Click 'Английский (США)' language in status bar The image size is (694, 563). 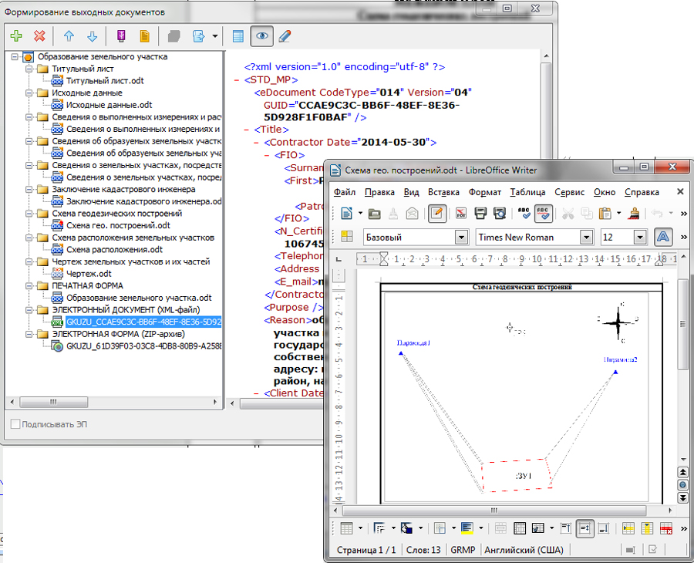point(524,550)
